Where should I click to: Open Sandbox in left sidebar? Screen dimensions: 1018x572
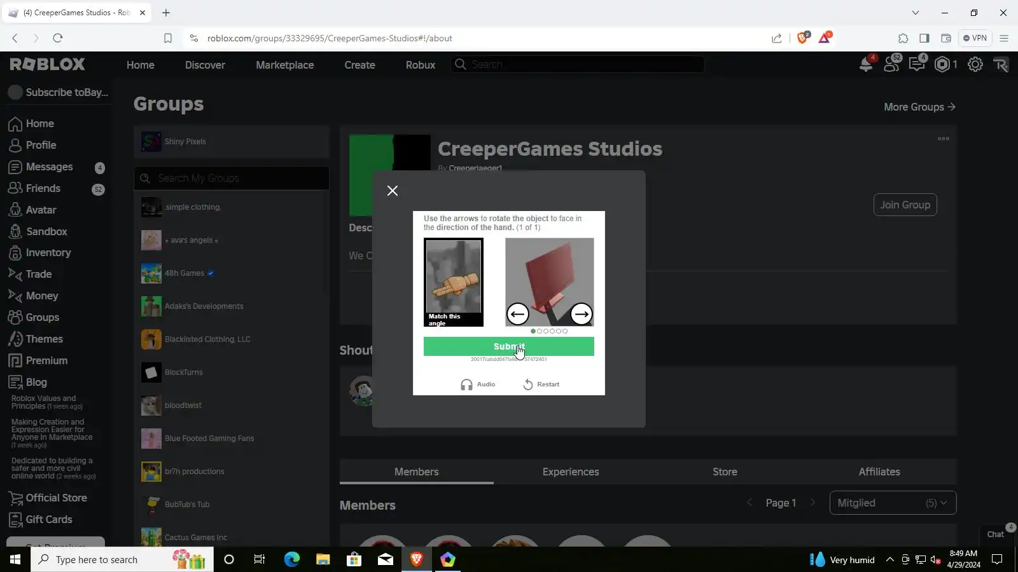click(38, 231)
